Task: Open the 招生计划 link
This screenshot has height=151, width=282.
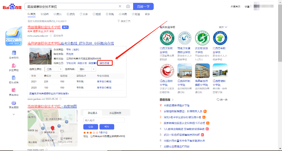Action: point(82,63)
